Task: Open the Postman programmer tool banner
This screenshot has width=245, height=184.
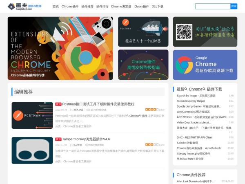Action: pos(143,31)
